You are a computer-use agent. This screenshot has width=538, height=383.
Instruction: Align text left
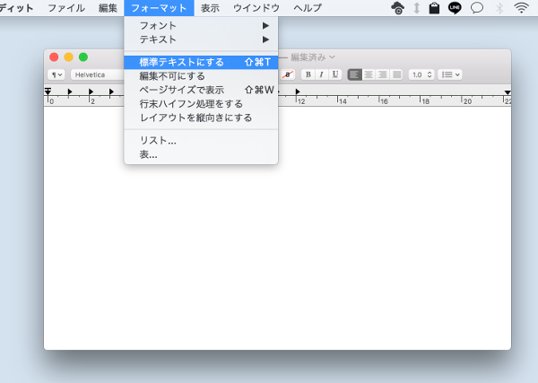click(355, 74)
